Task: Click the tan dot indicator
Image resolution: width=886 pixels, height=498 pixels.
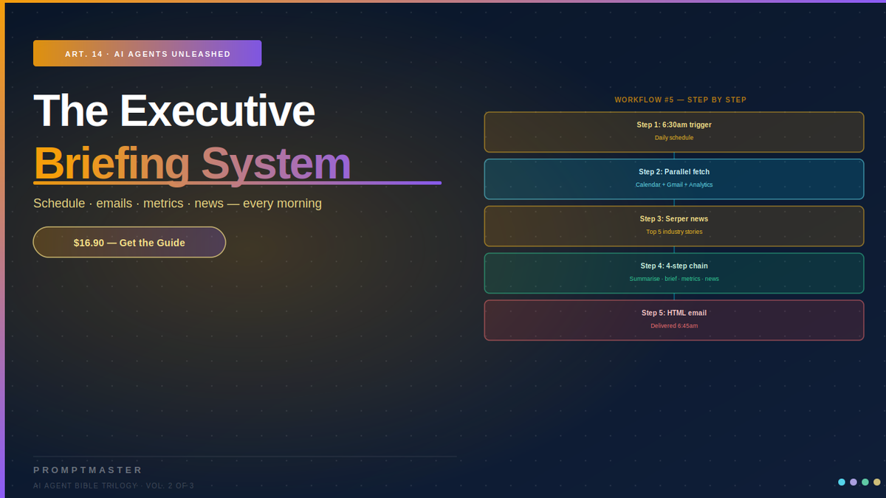Action: [x=877, y=482]
